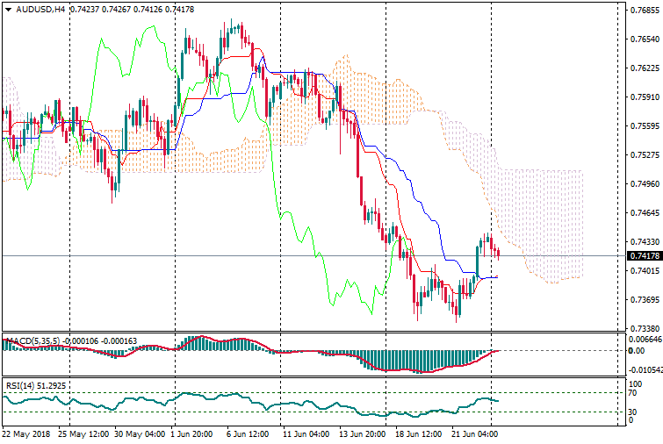The image size is (663, 444).
Task: Select the RSI(14) indicator label
Action: [23, 385]
